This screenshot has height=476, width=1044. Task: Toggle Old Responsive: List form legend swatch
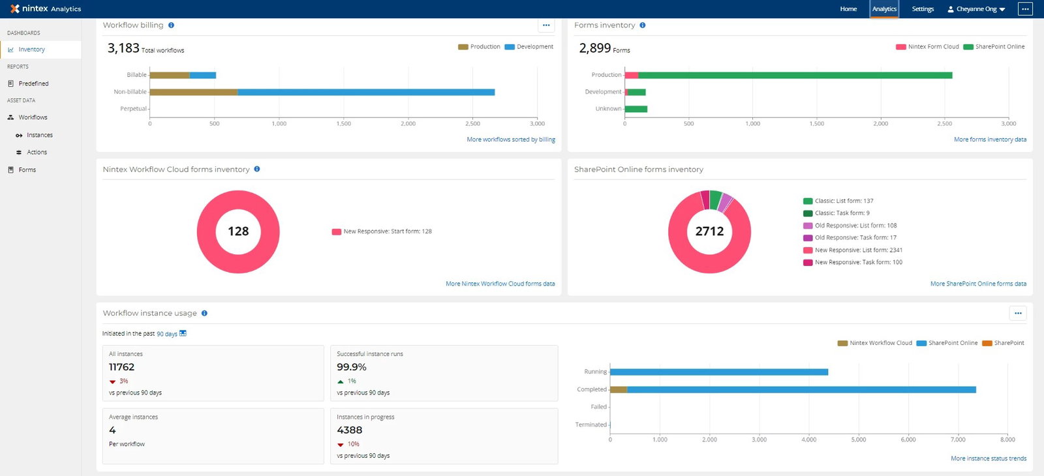point(808,226)
